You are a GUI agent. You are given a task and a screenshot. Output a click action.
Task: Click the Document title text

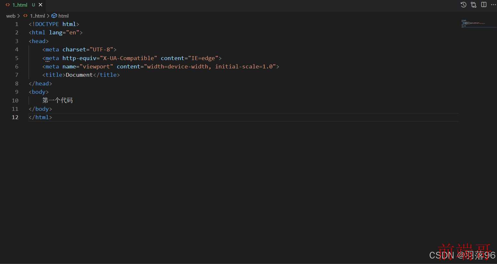[79, 75]
